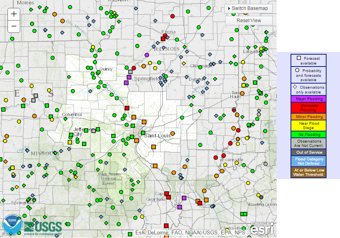Click the Out of Service legend swatch

[x=308, y=152]
